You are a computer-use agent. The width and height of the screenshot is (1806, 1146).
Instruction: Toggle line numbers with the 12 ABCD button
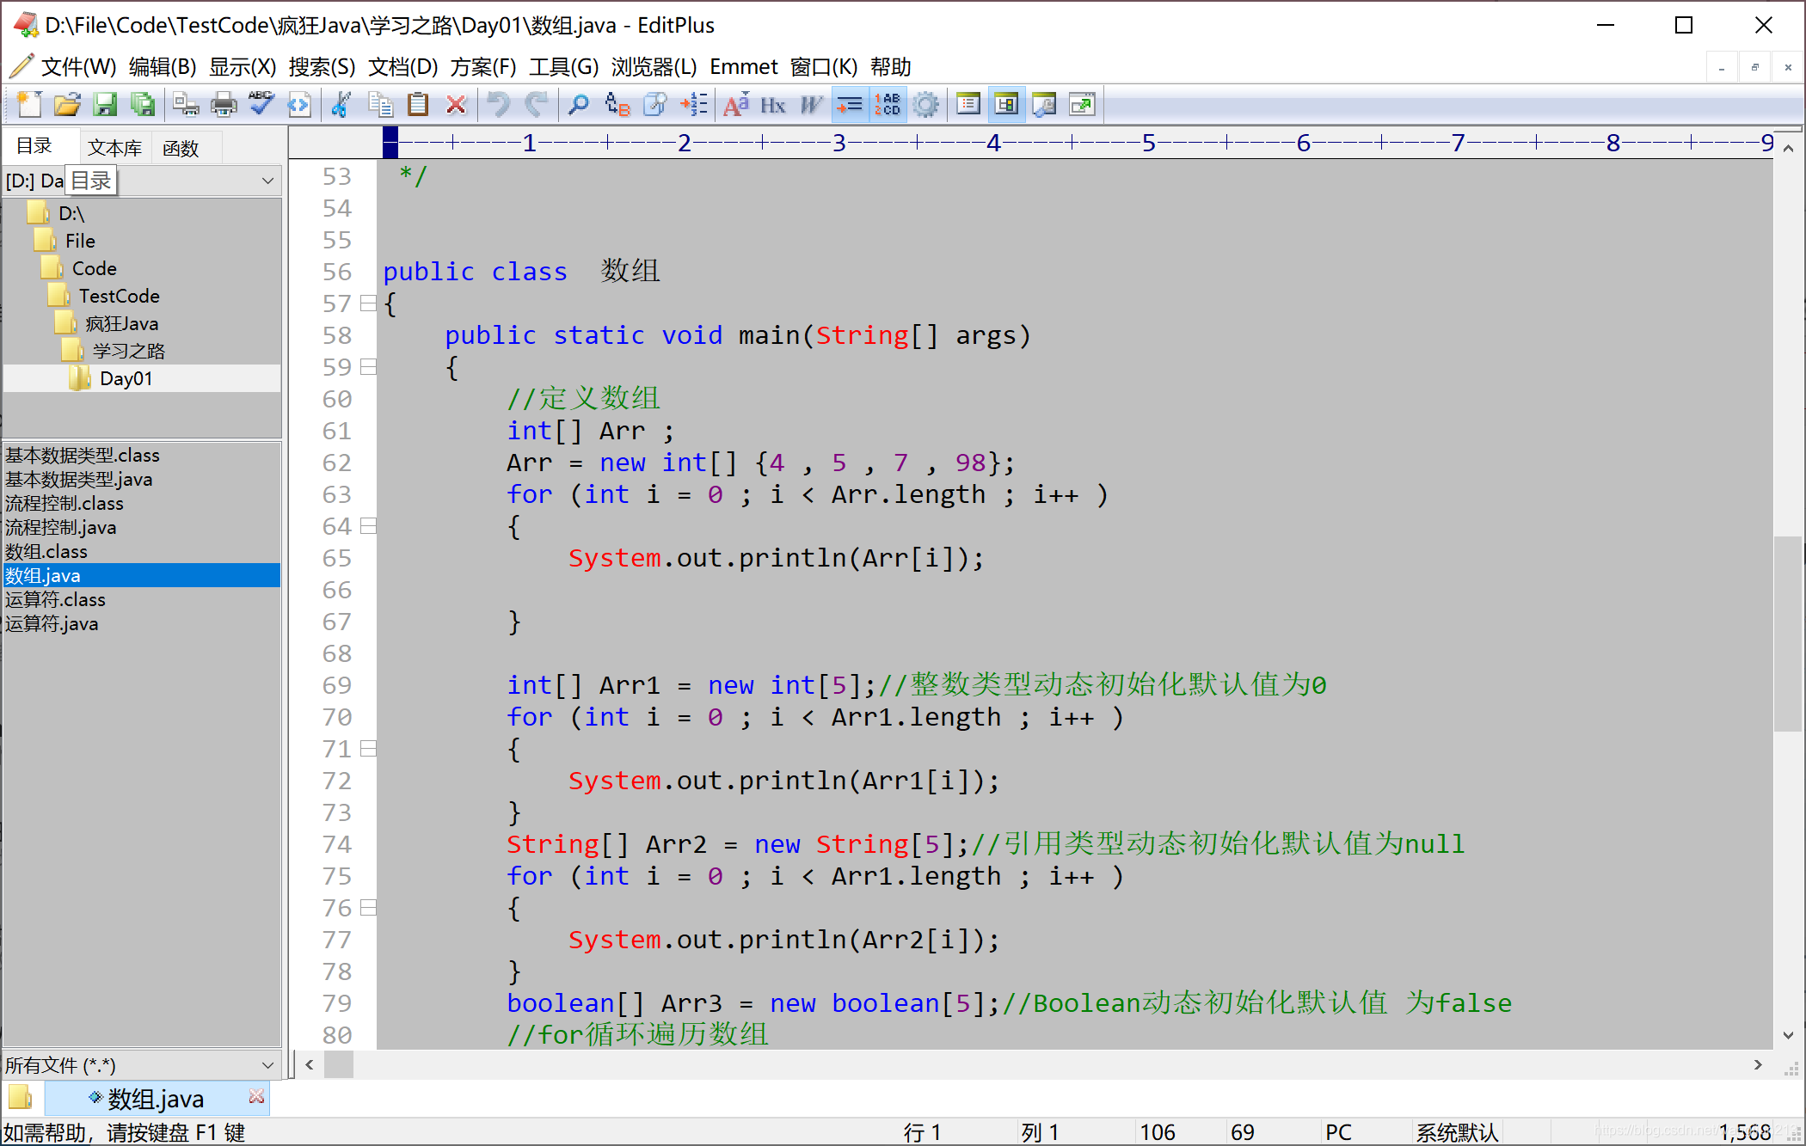(888, 105)
